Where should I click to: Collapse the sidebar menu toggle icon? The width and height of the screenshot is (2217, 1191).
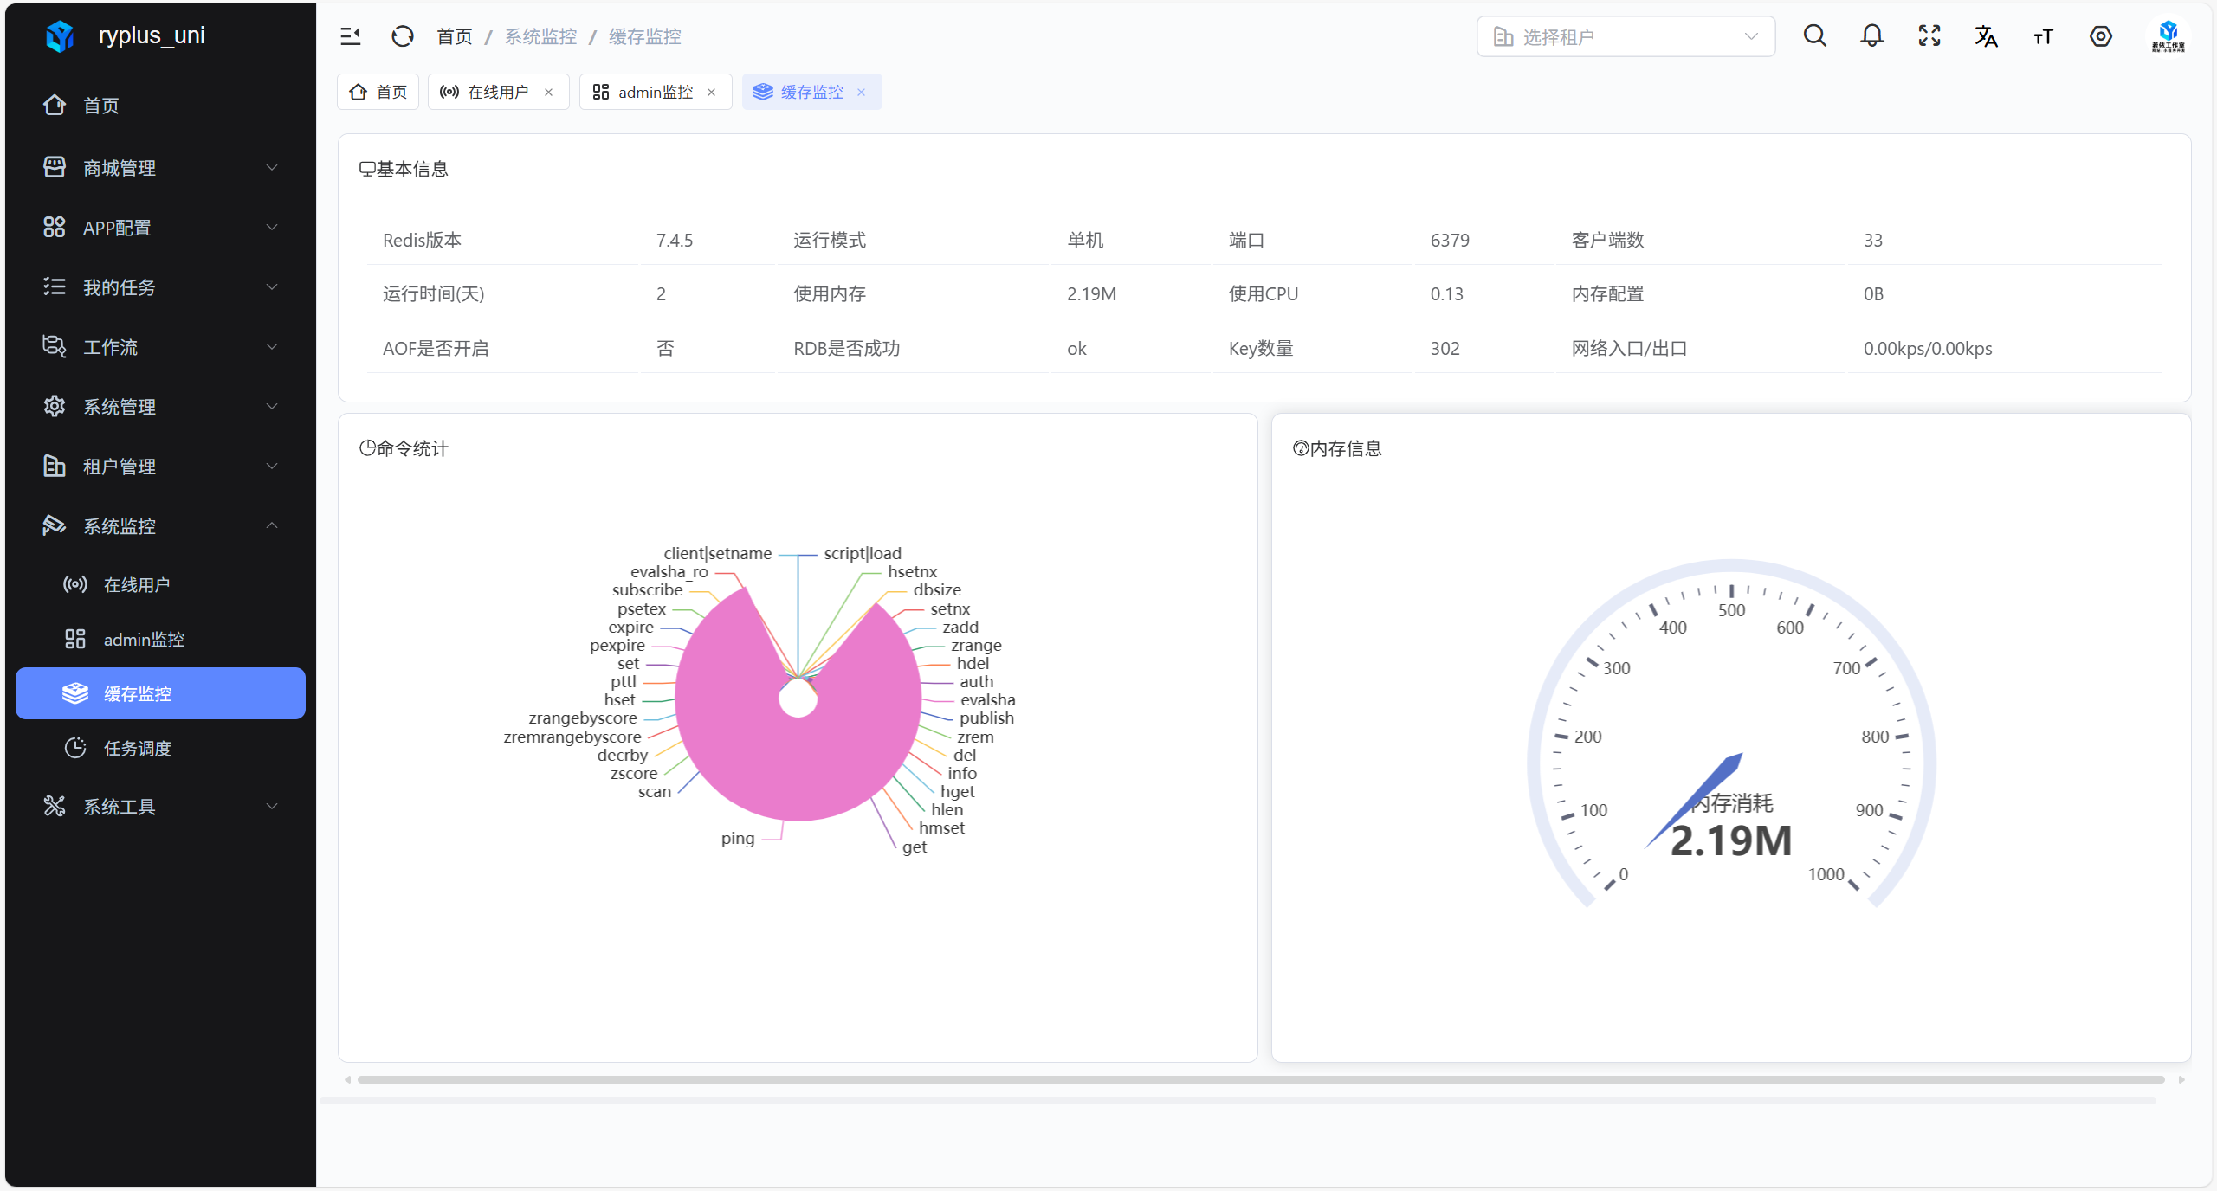point(350,36)
